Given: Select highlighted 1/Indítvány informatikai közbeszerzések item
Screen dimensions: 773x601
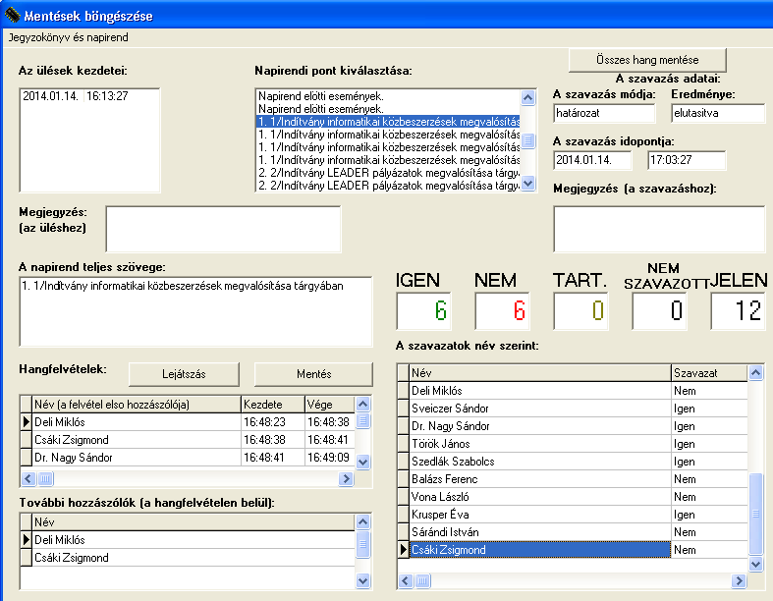Looking at the screenshot, I should [x=389, y=122].
